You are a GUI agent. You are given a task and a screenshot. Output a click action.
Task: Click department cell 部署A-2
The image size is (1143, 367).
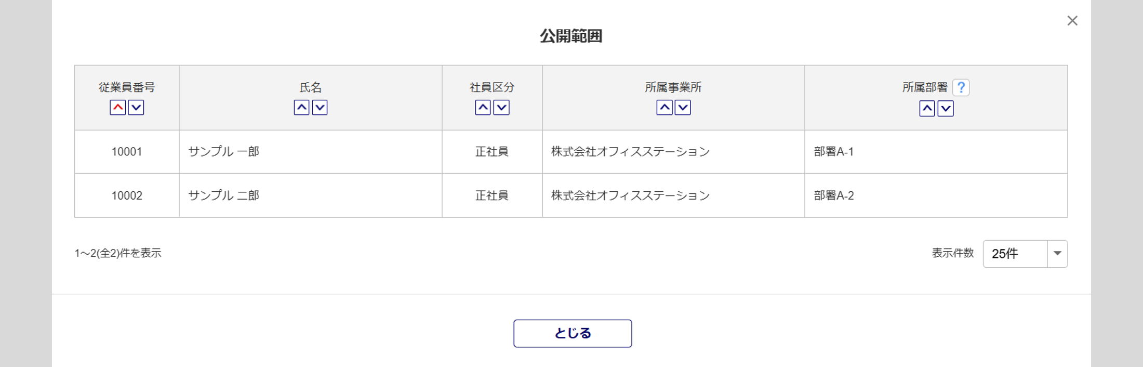pyautogui.click(x=834, y=195)
